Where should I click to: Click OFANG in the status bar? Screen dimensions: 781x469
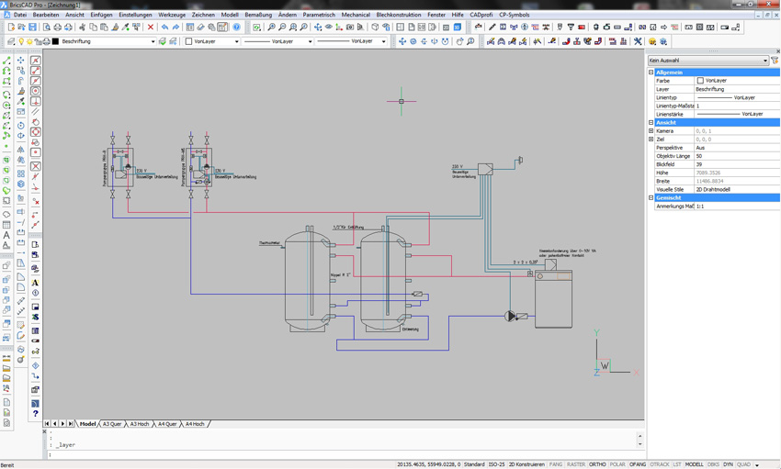[x=638, y=464]
